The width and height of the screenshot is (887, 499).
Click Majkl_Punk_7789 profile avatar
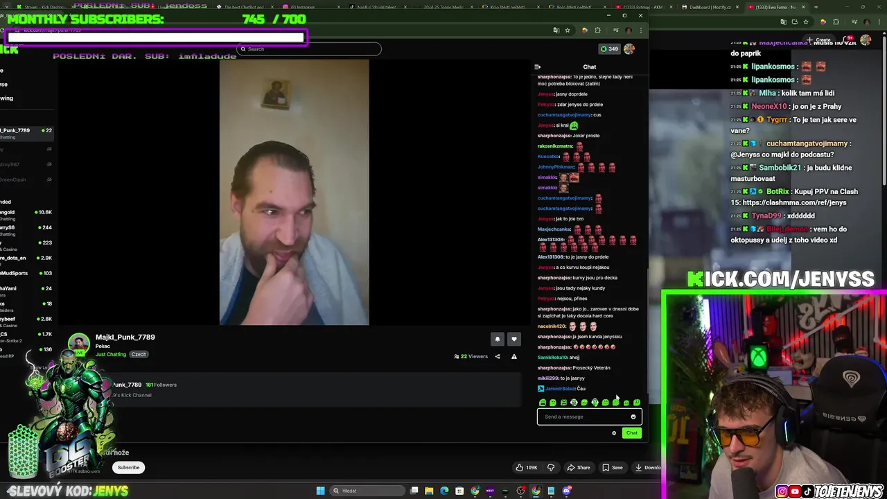pyautogui.click(x=78, y=344)
